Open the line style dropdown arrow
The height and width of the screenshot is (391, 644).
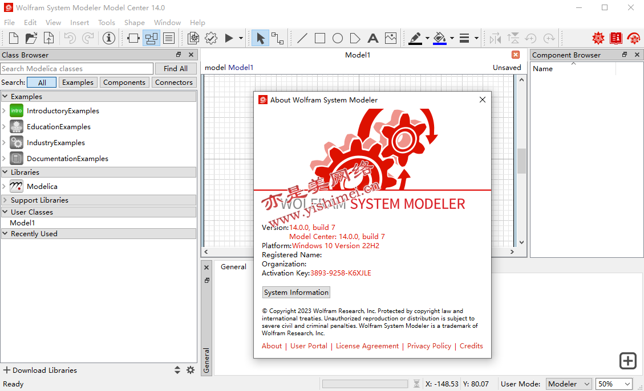[x=476, y=38]
